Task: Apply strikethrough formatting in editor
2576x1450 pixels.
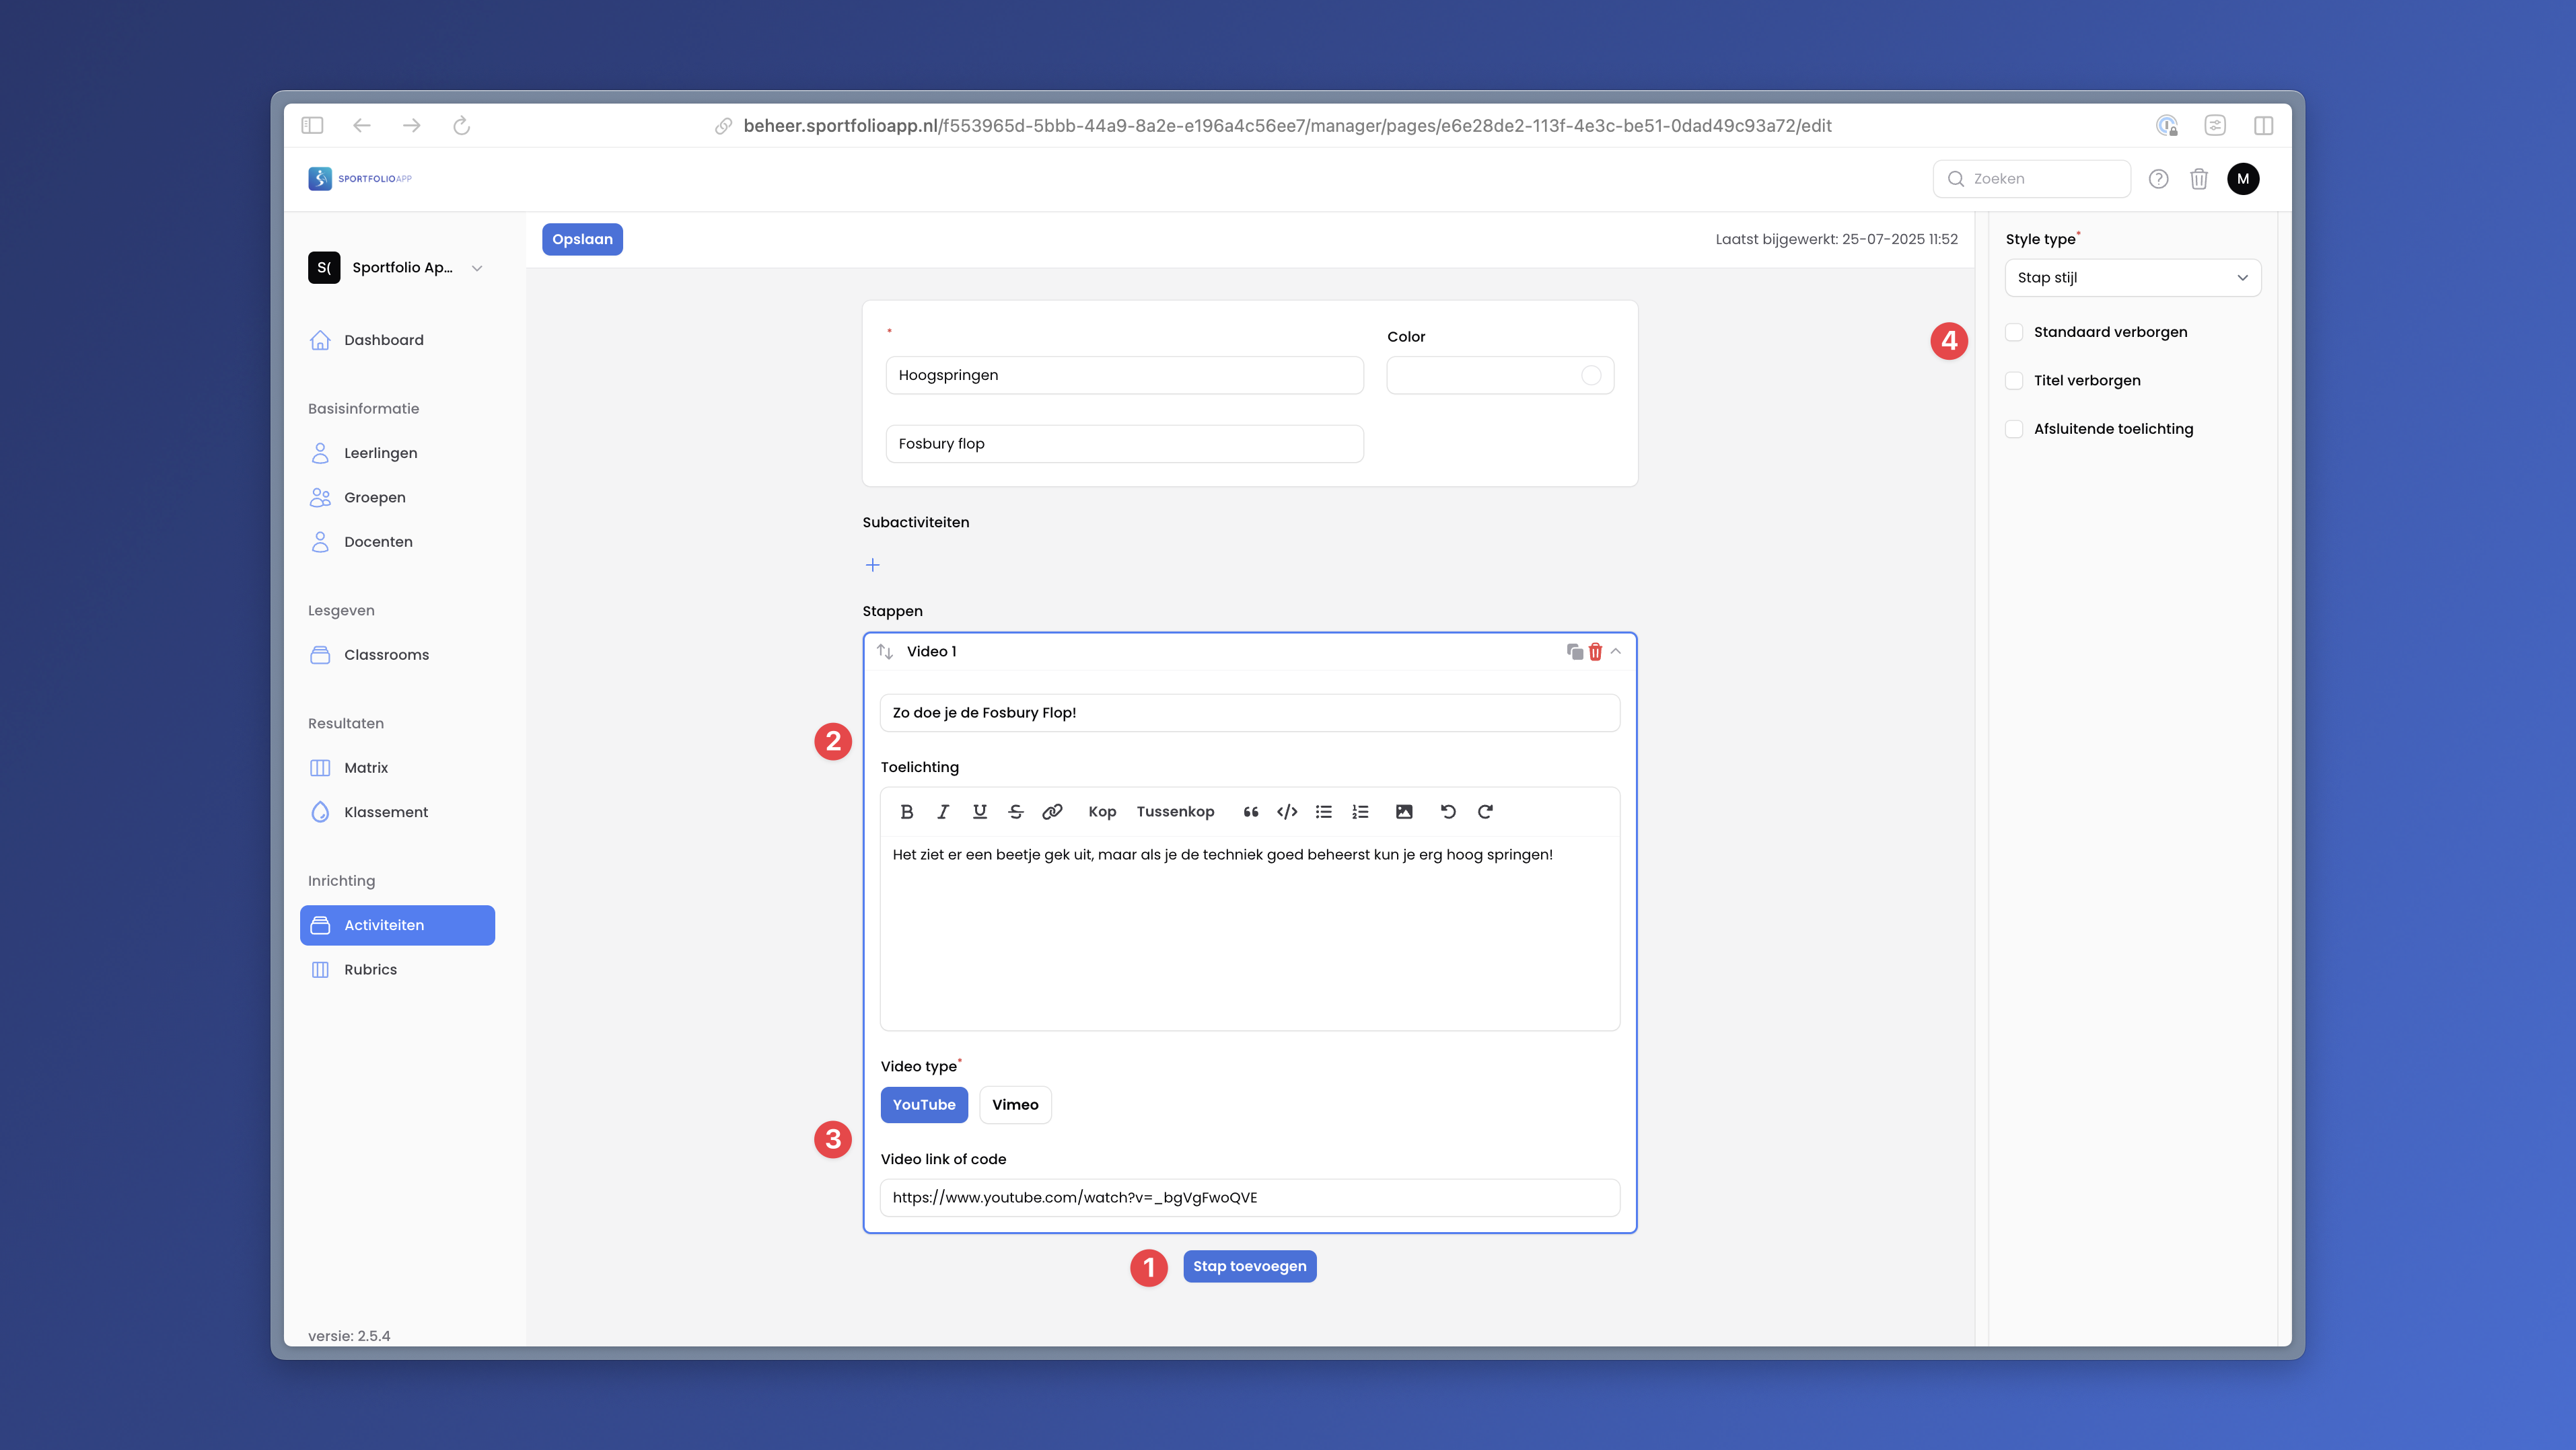Action: click(1016, 812)
